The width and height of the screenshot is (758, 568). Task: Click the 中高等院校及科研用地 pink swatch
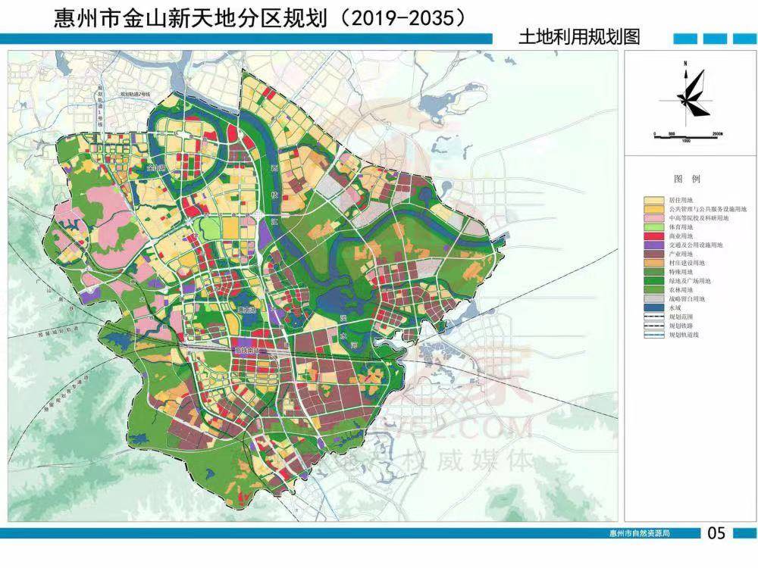point(653,218)
